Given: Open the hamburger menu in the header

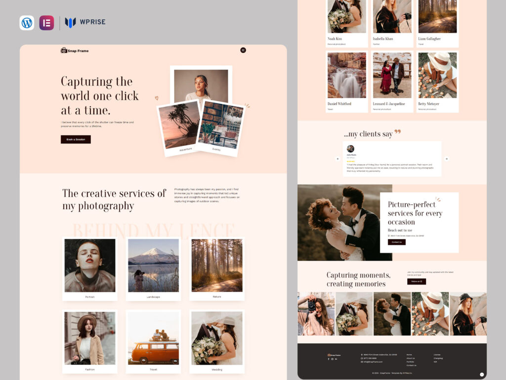Looking at the screenshot, I should click(x=243, y=50).
